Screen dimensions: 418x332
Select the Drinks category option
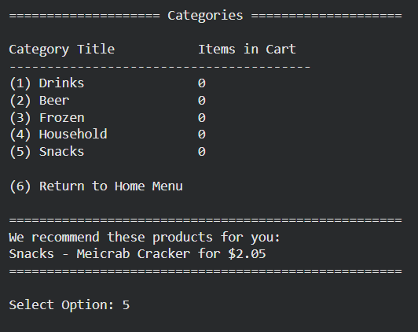coord(46,83)
